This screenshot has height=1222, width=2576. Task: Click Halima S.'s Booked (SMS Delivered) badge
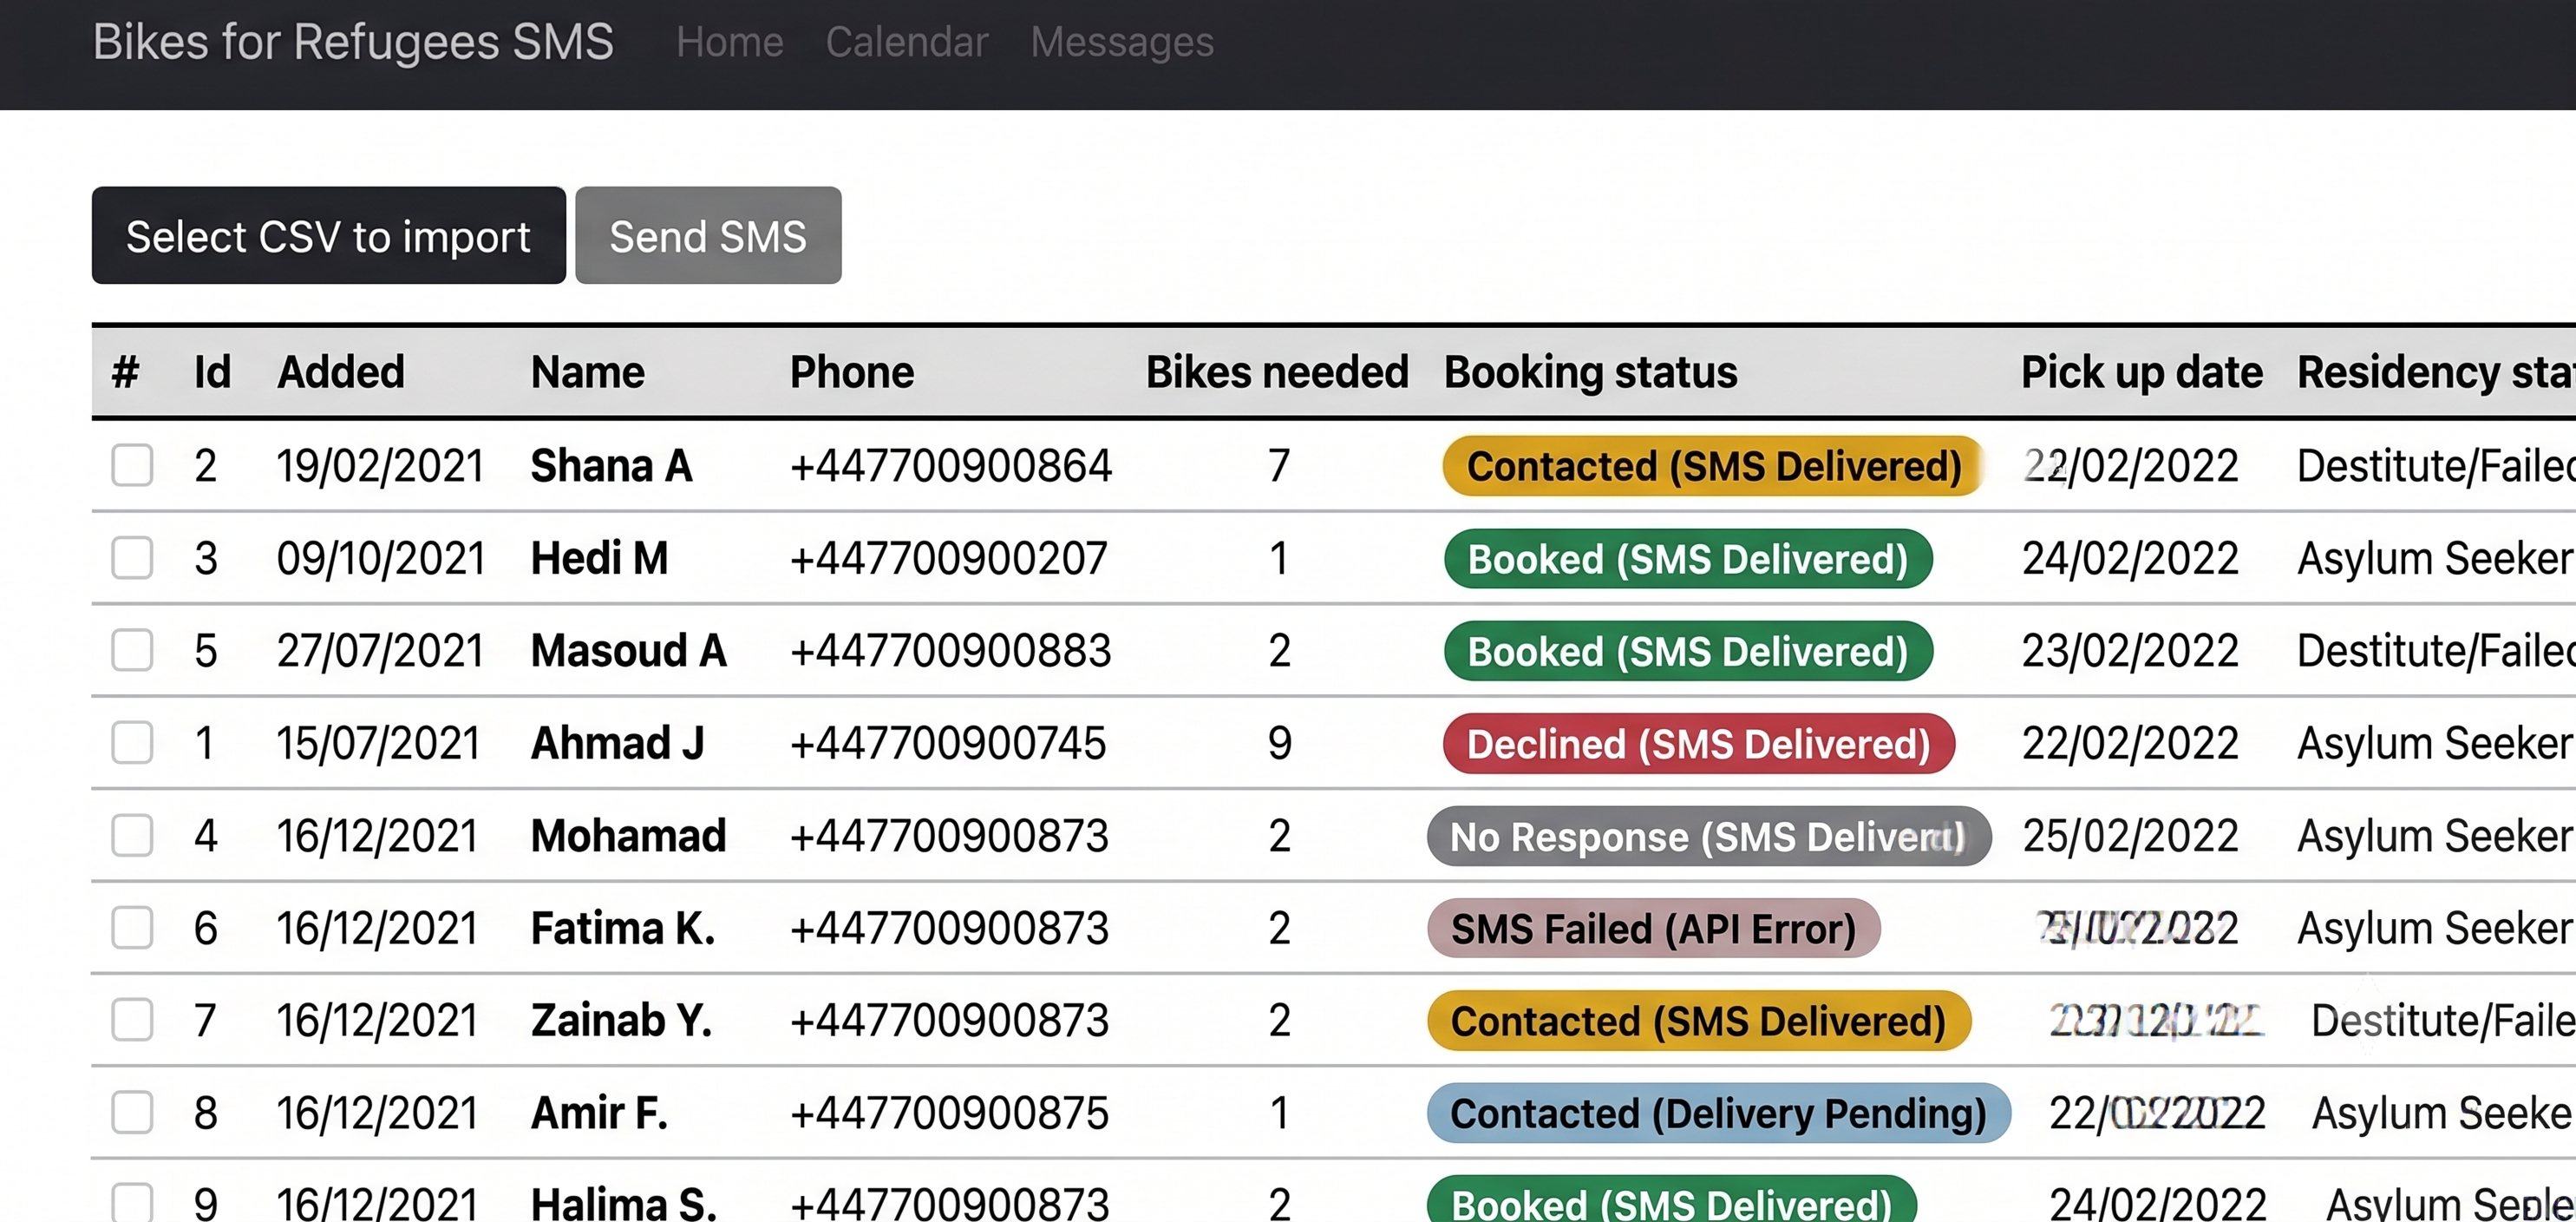(x=1672, y=1199)
